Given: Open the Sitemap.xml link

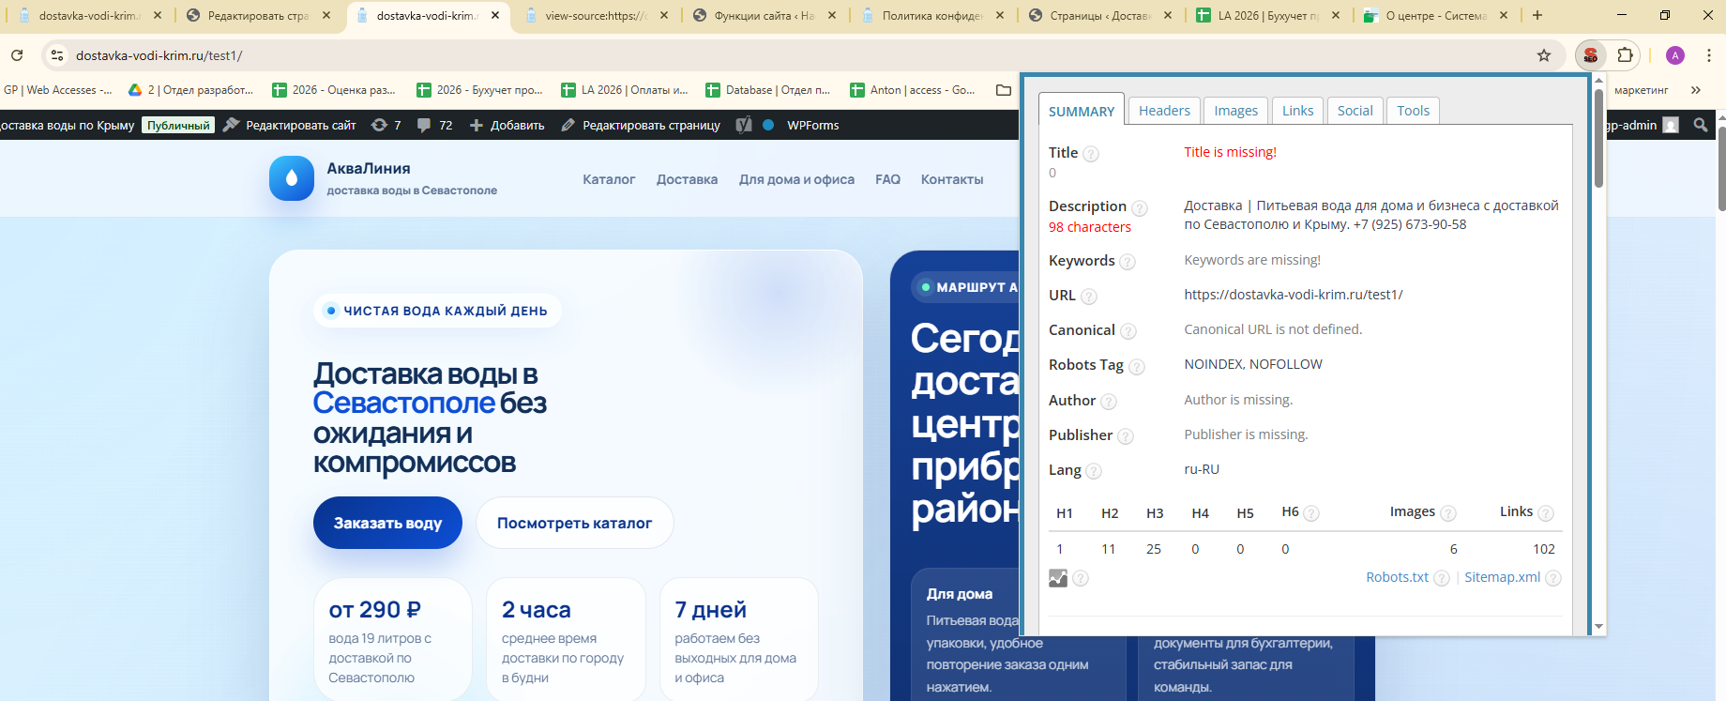Looking at the screenshot, I should (1502, 577).
